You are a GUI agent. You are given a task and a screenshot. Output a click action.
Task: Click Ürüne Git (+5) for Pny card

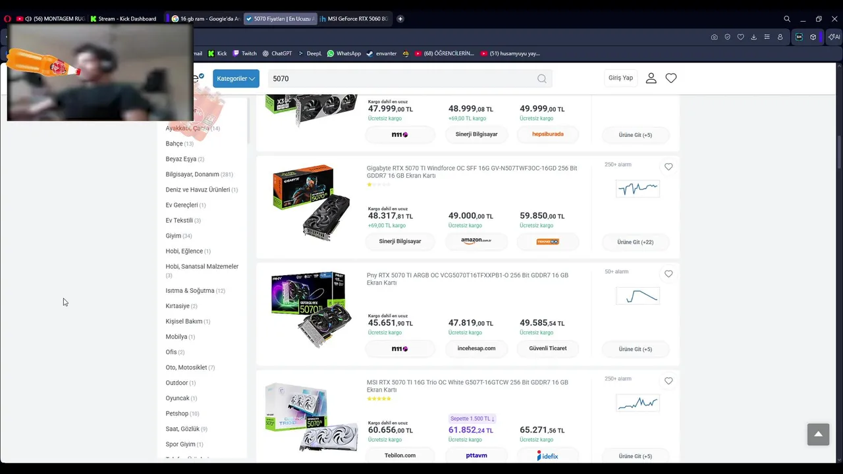tap(636, 349)
